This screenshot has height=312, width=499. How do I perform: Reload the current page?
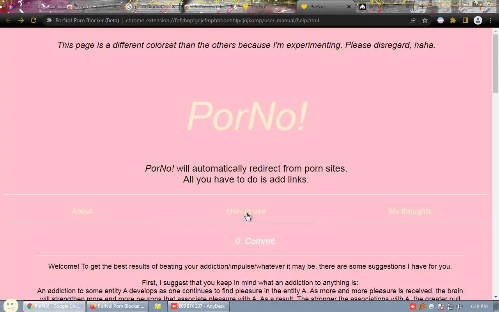(34, 20)
